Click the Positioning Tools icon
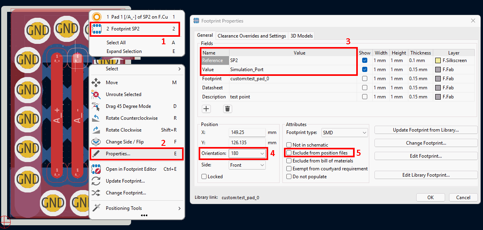483x230 pixels. (96, 208)
